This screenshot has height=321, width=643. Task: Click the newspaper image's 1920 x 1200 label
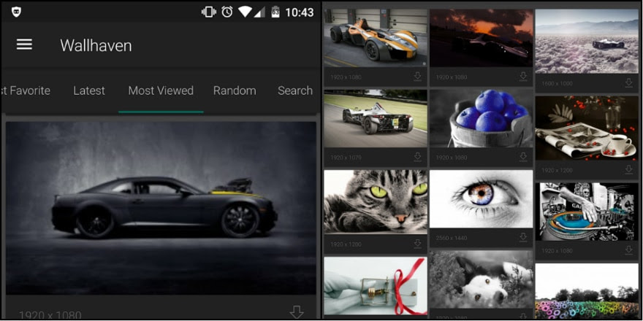(558, 170)
